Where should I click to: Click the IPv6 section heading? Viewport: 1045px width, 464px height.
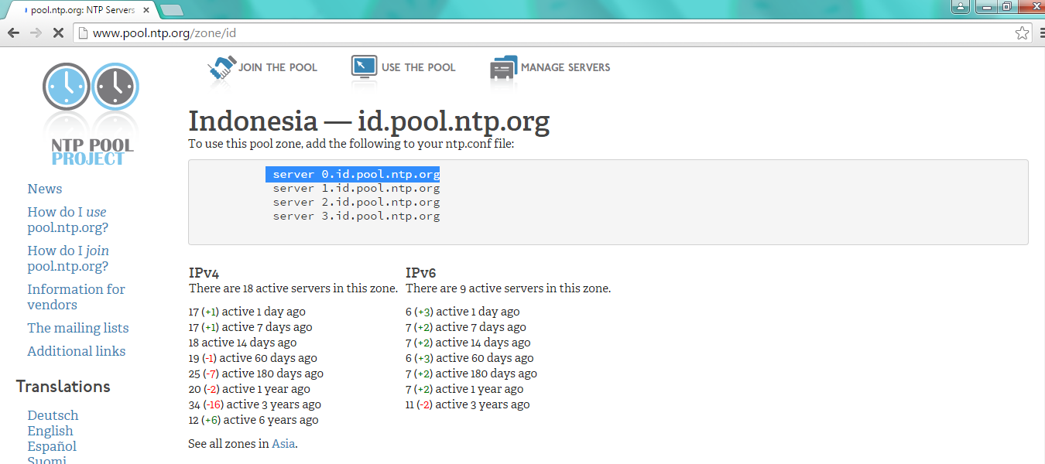pyautogui.click(x=421, y=273)
